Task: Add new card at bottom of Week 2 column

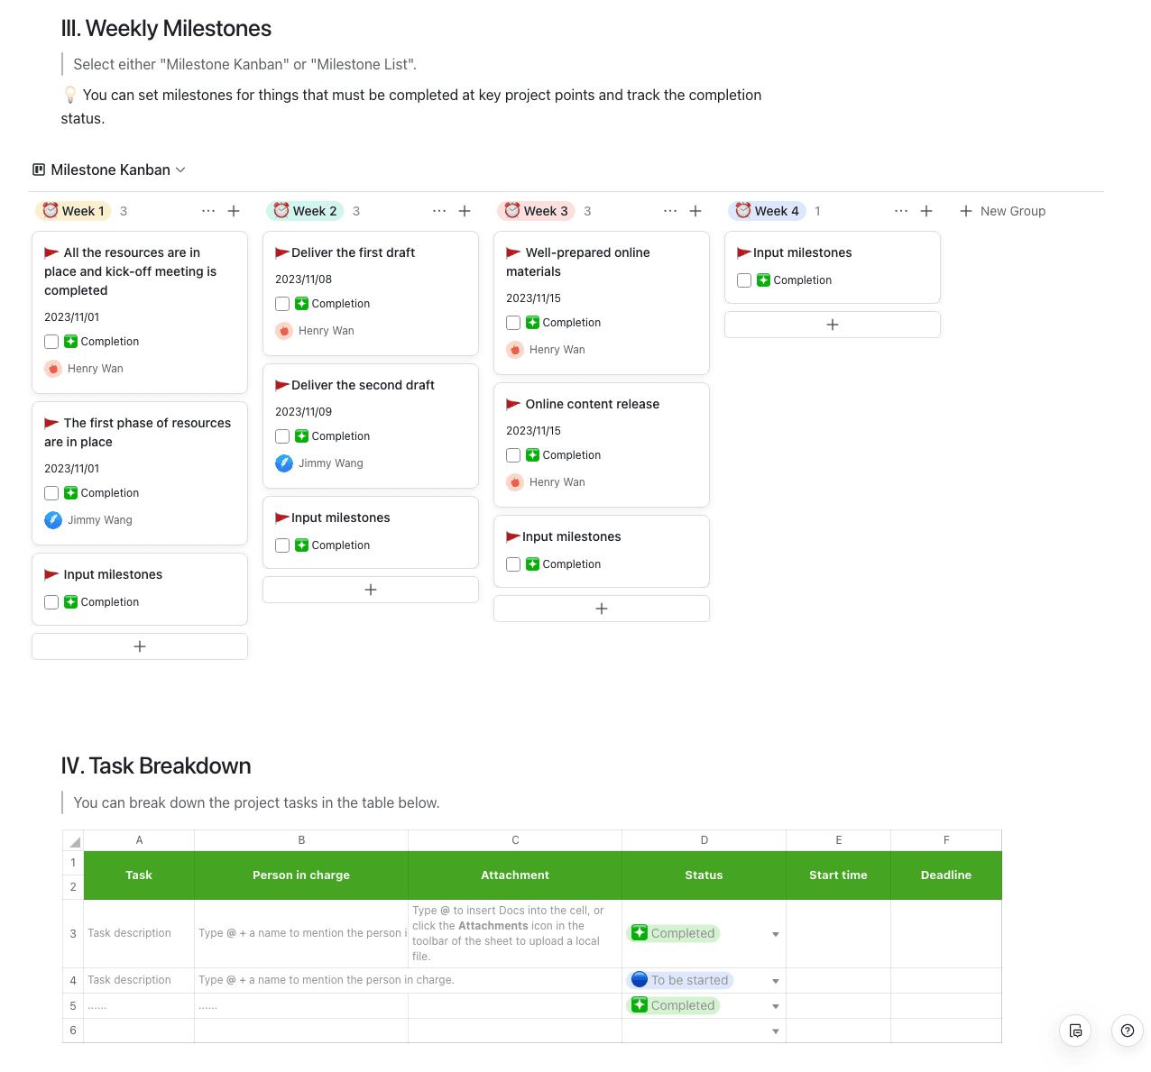Action: coord(371,590)
